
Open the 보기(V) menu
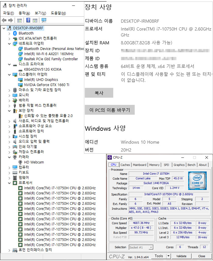click(40, 13)
